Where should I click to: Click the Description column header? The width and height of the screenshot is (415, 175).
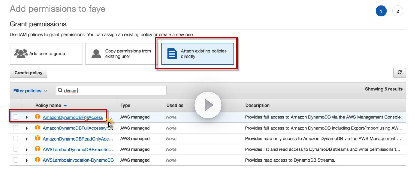click(257, 105)
